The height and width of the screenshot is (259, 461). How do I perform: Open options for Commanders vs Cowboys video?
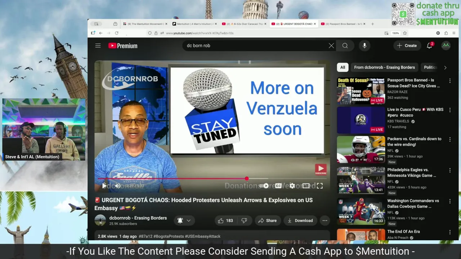449,201
